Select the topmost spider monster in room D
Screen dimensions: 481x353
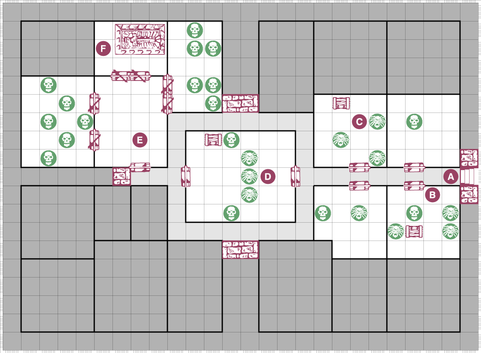pyautogui.click(x=249, y=158)
